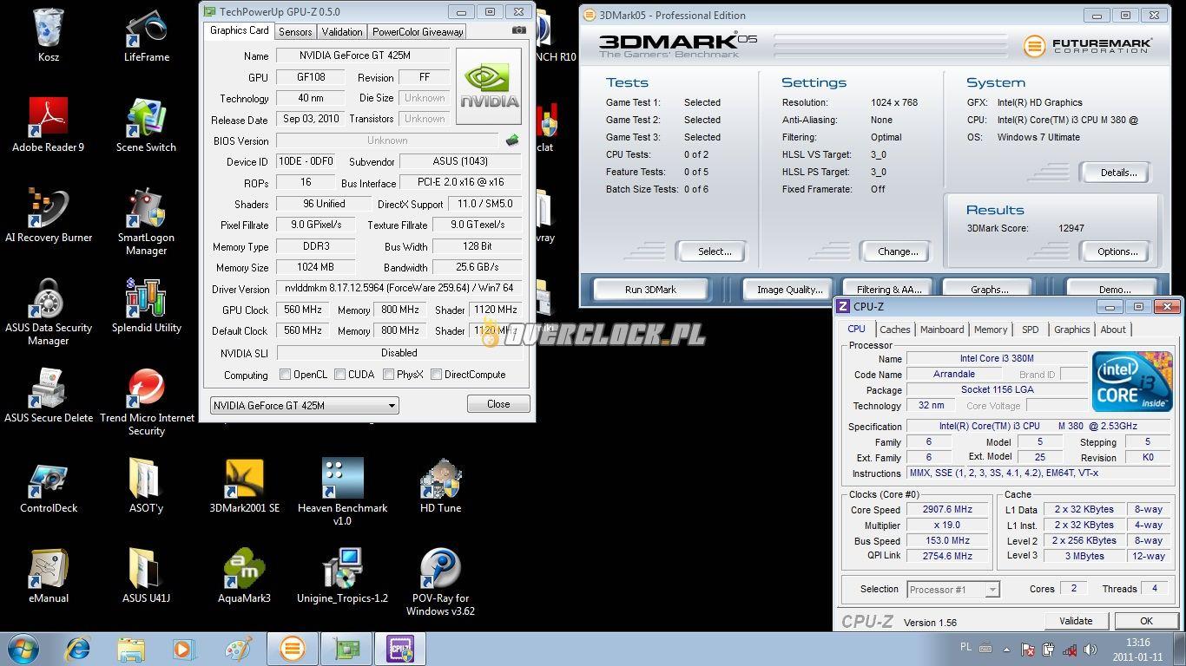Viewport: 1186px width, 666px height.
Task: Open ControlDeck desktop icon
Action: tap(49, 486)
